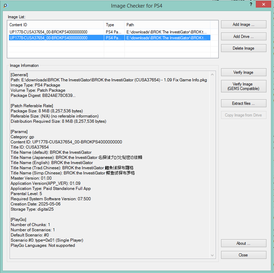Open the Extract files dialog

point(243,103)
